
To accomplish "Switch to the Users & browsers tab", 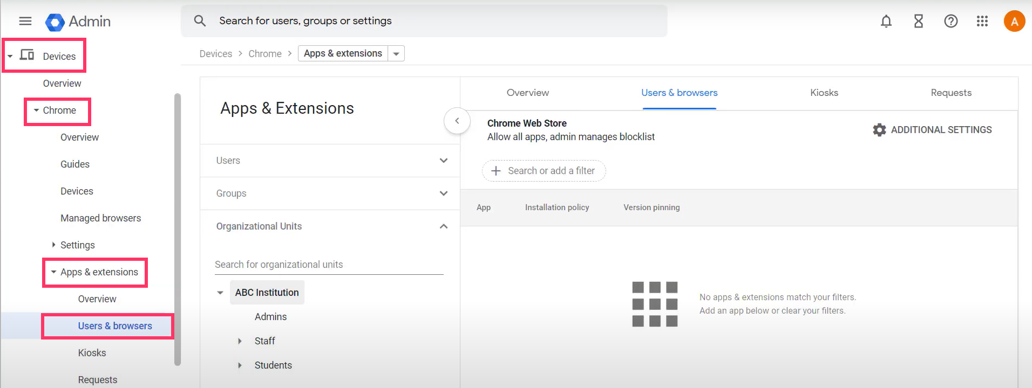I will 679,93.
